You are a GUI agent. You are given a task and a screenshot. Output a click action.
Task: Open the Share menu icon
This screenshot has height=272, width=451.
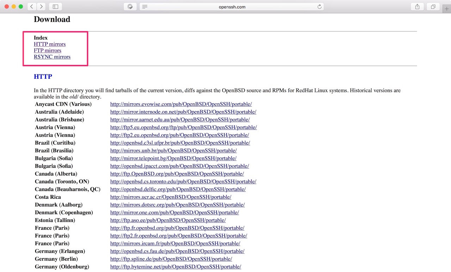418,6
